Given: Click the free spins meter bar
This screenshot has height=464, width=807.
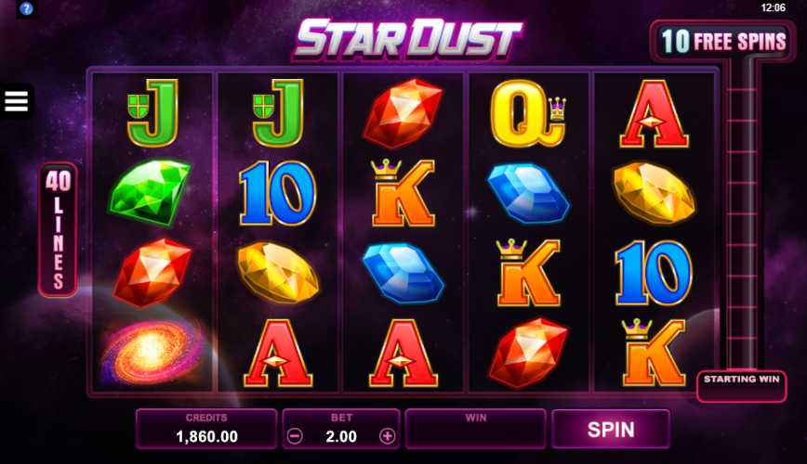Looking at the screenshot, I should click(x=742, y=214).
